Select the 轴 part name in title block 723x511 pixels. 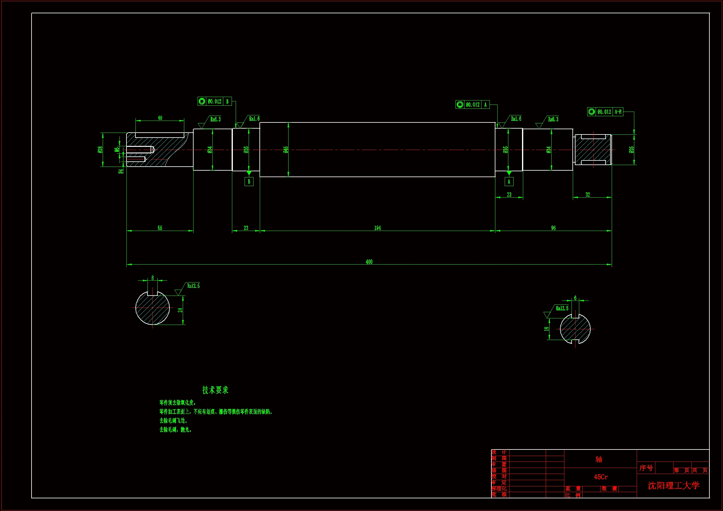599,459
